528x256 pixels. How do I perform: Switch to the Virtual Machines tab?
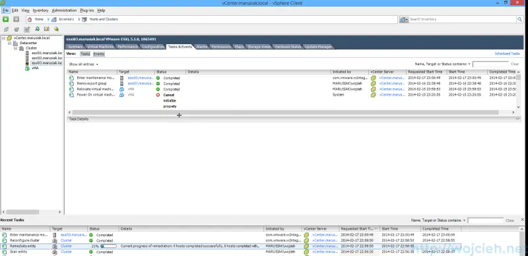coord(100,47)
